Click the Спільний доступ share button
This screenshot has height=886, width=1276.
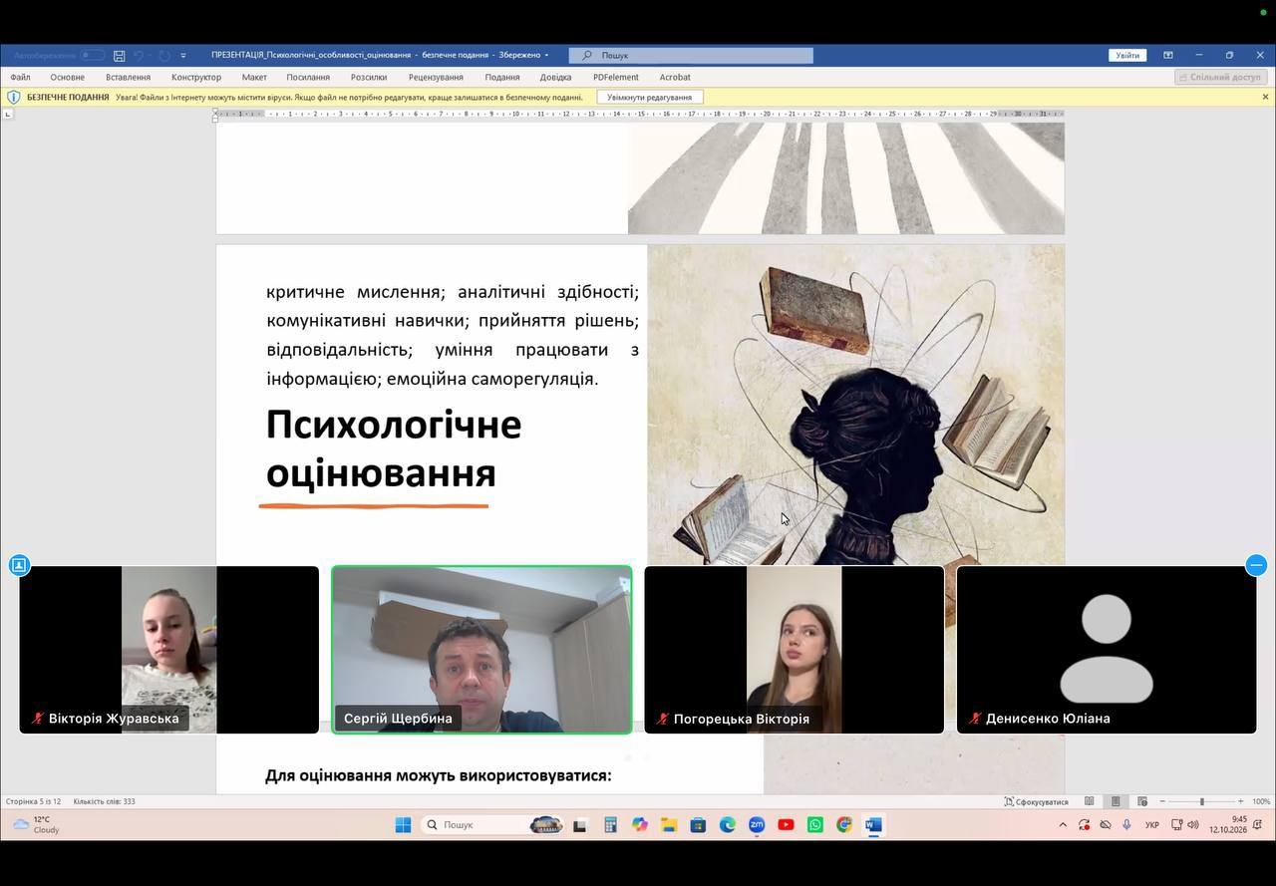(1220, 77)
